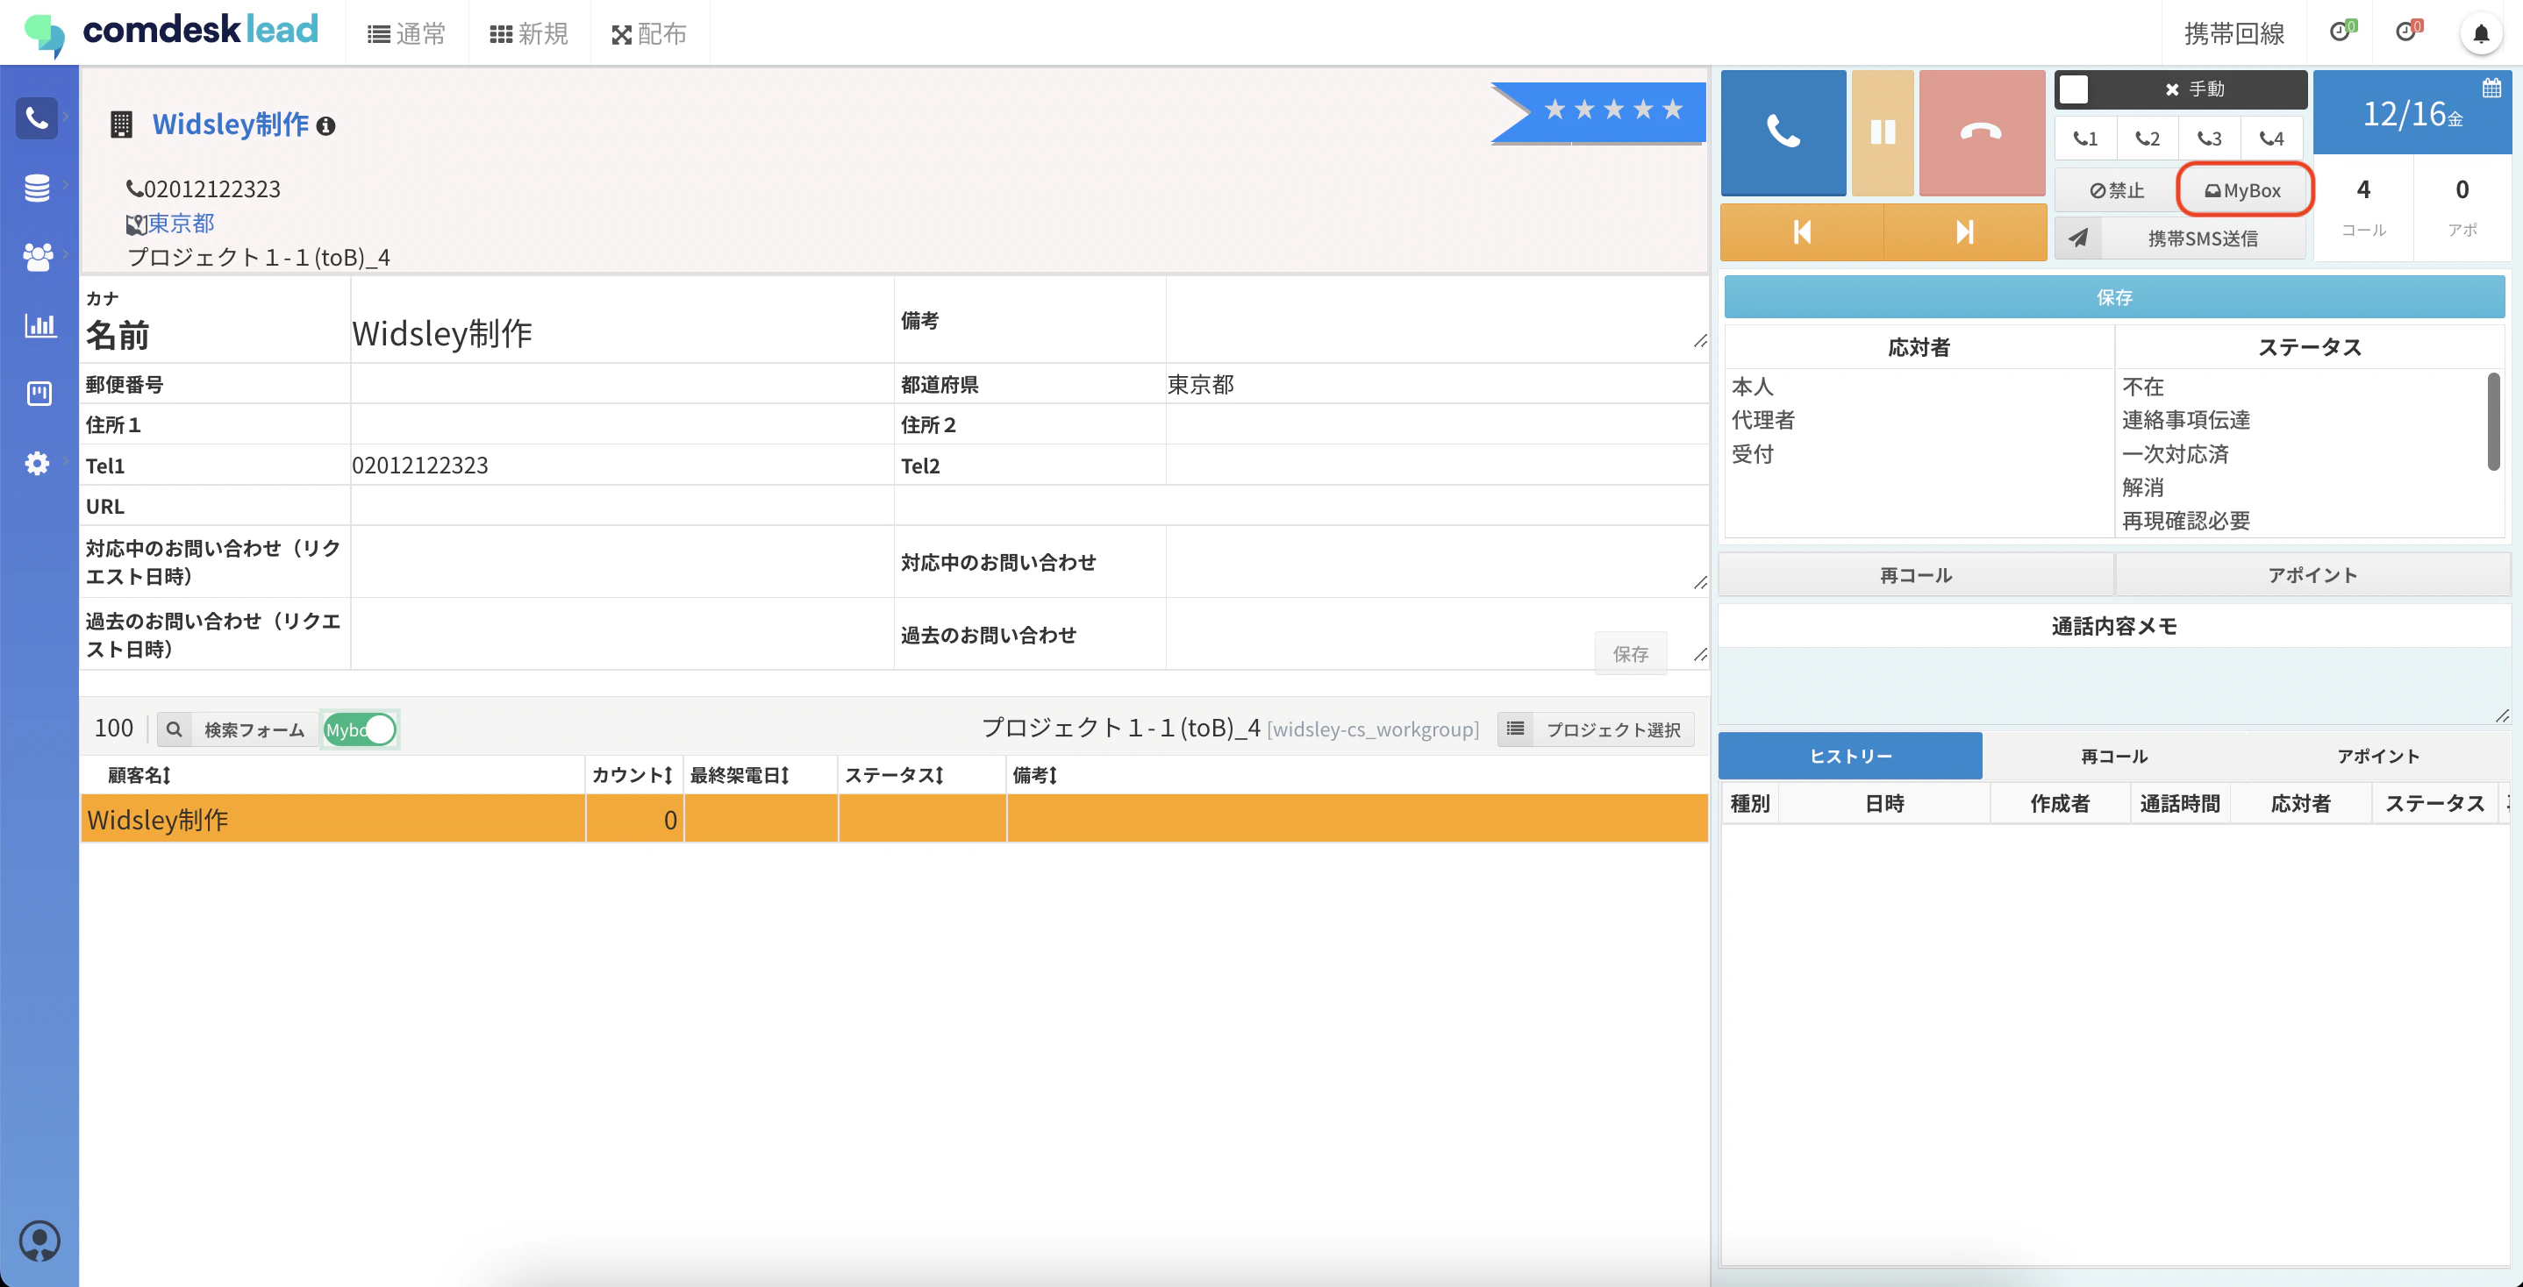The height and width of the screenshot is (1287, 2523).
Task: Click the wide blue 保存 button
Action: (x=2113, y=296)
